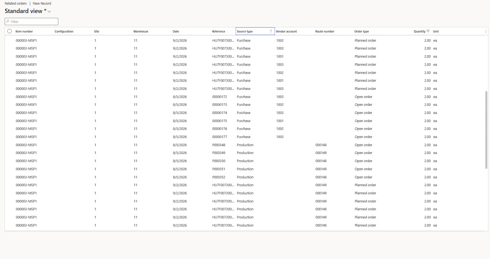
Task: Click route number 000149 in row P000351
Action: pyautogui.click(x=321, y=169)
